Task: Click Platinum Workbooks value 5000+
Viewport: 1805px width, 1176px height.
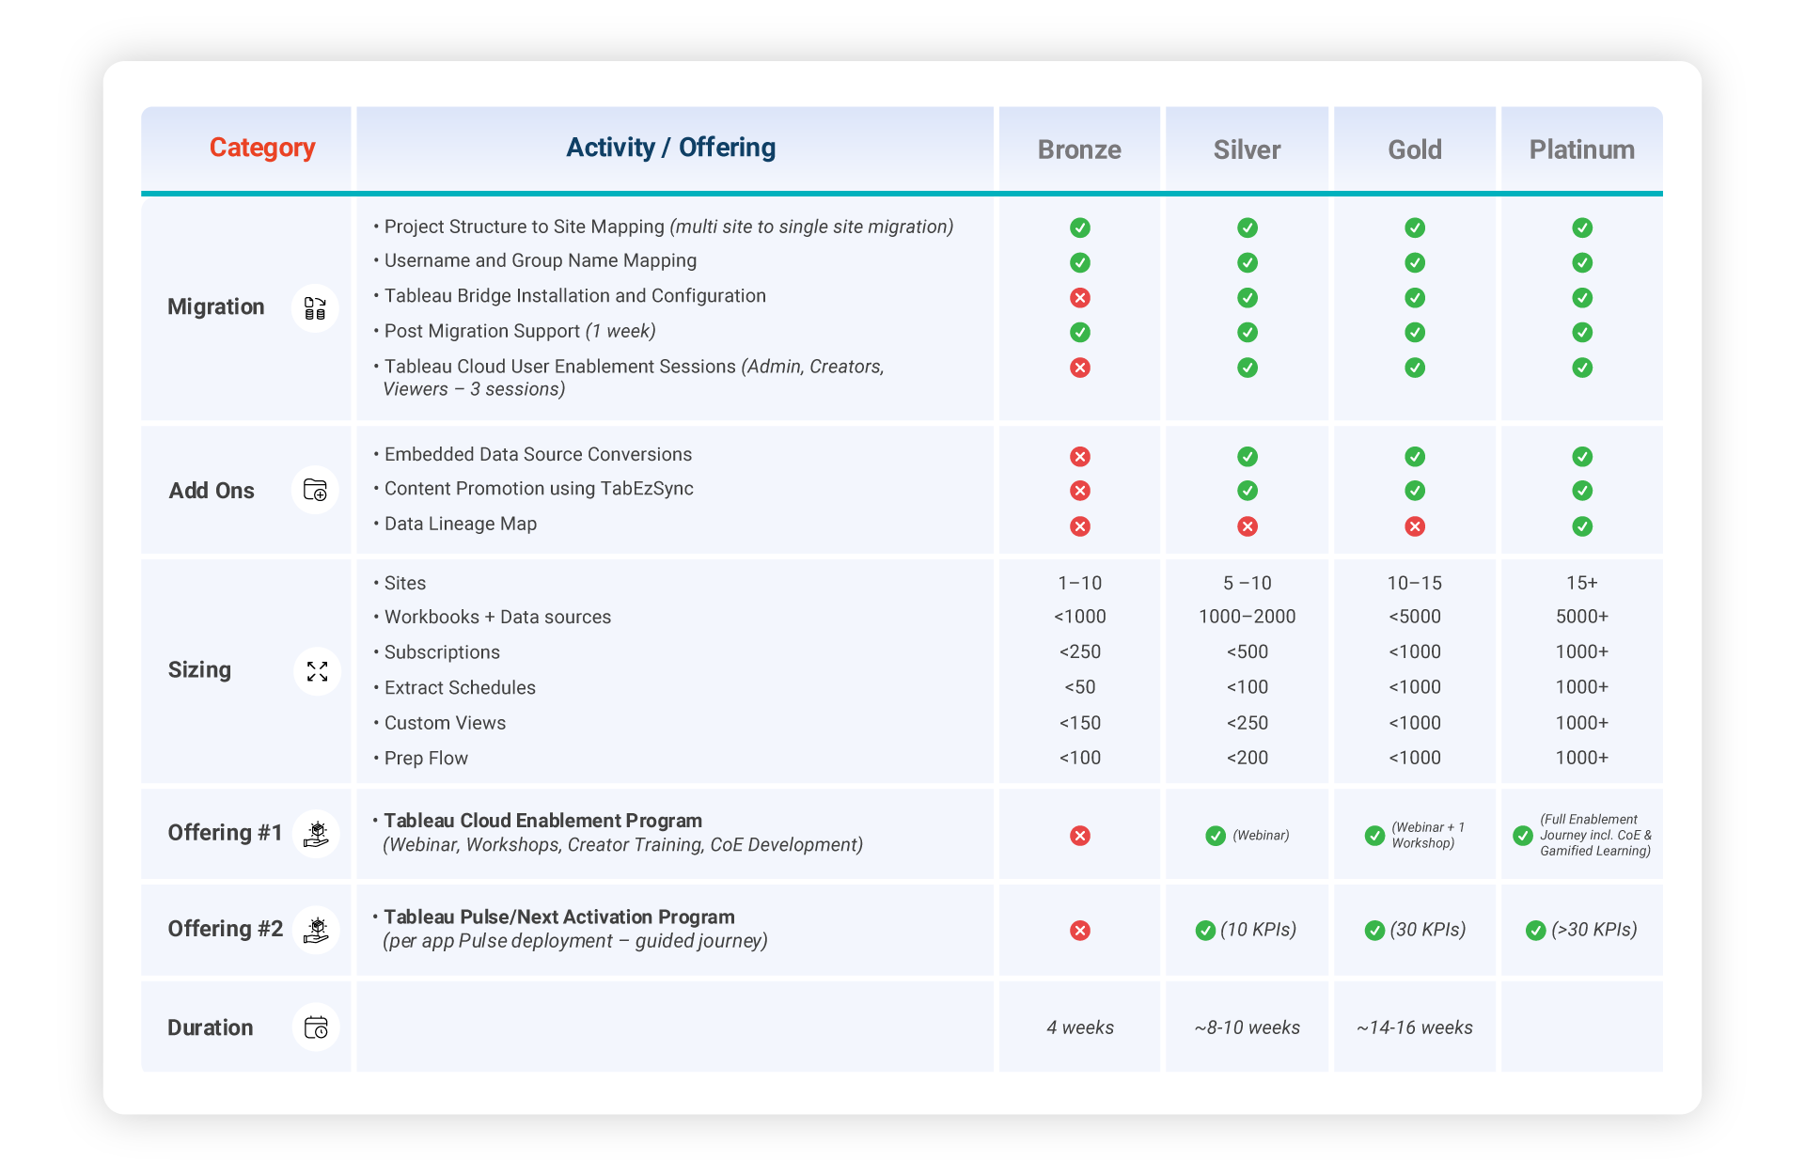Action: (x=1582, y=617)
